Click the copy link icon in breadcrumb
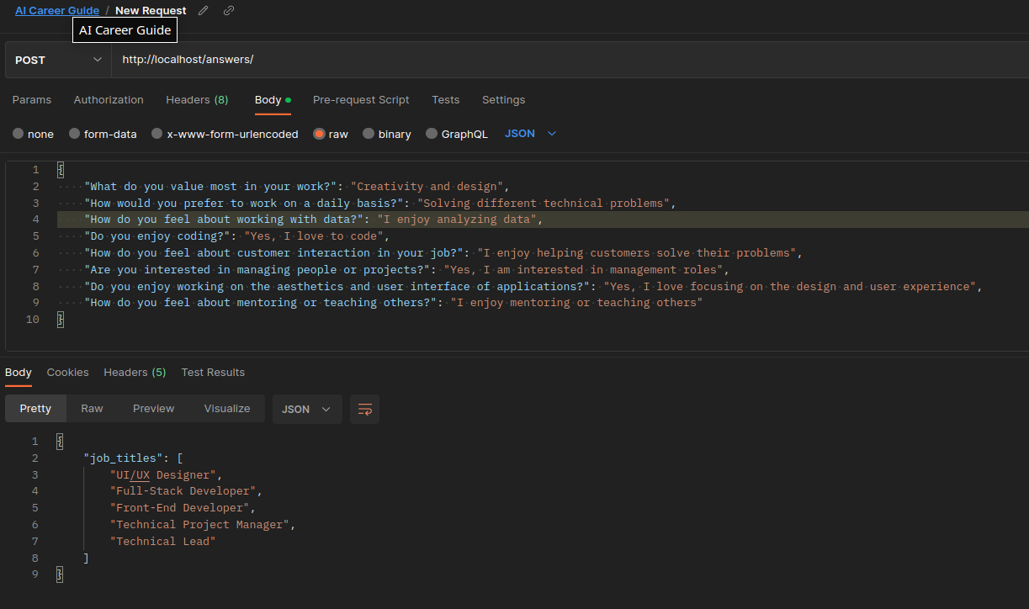The image size is (1029, 609). pos(229,11)
